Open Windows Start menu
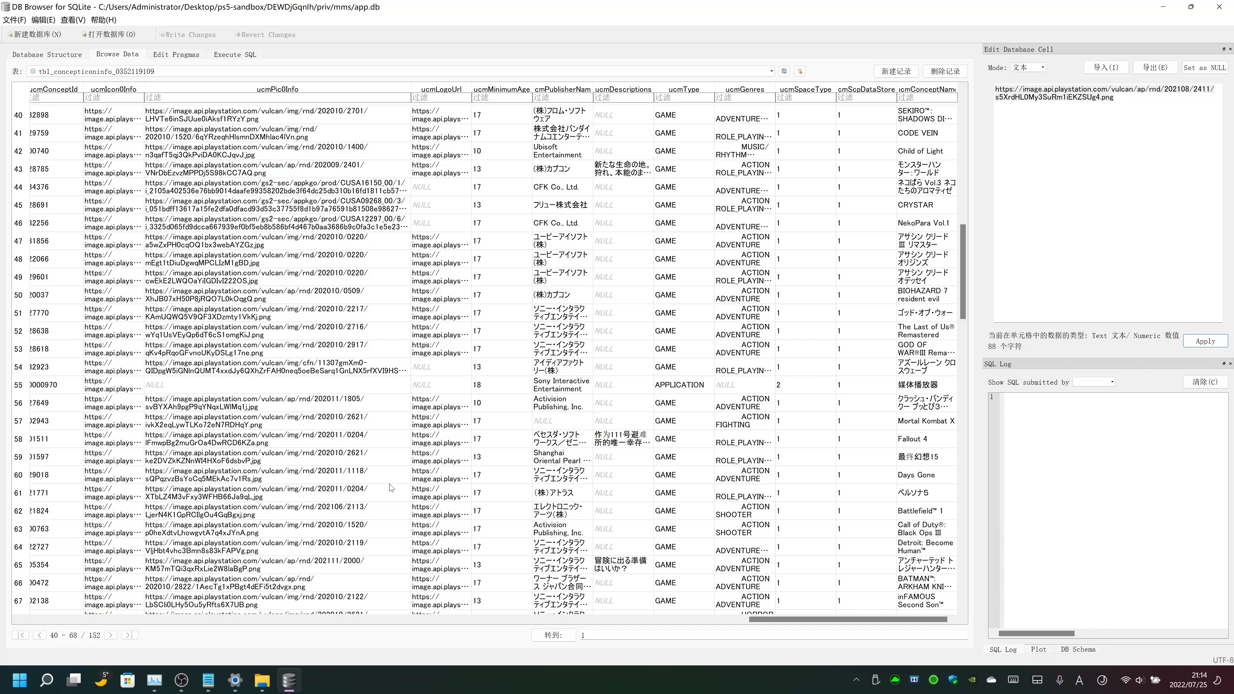The image size is (1234, 694). (x=20, y=680)
